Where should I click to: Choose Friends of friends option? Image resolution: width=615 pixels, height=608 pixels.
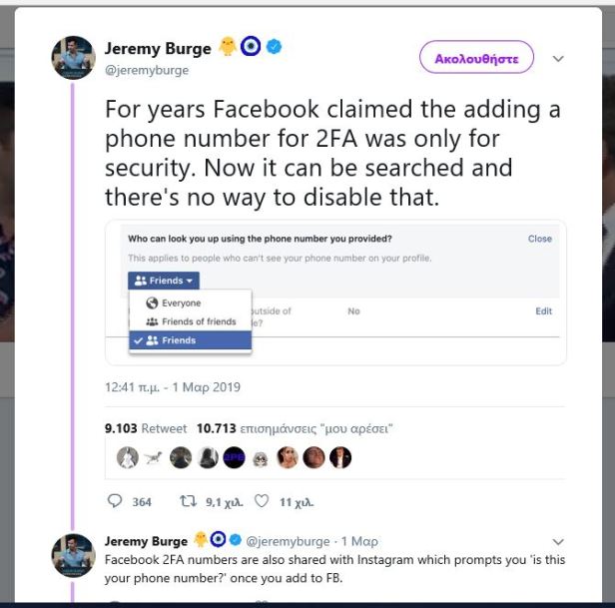tap(198, 321)
